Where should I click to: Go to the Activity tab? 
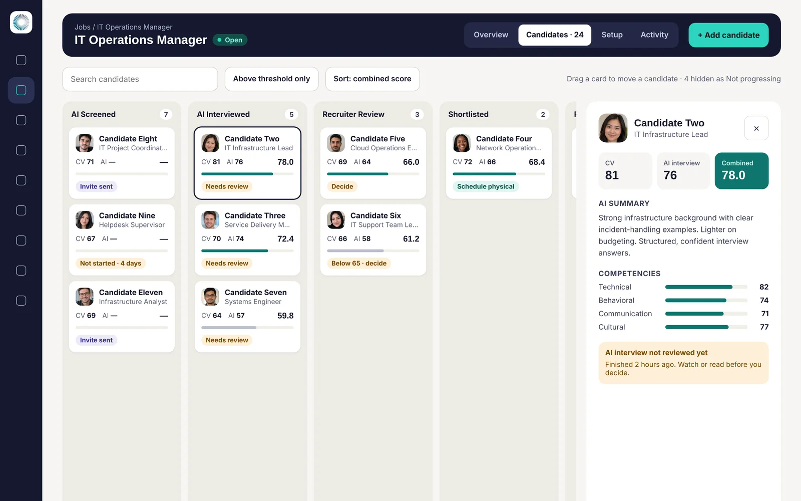(654, 35)
